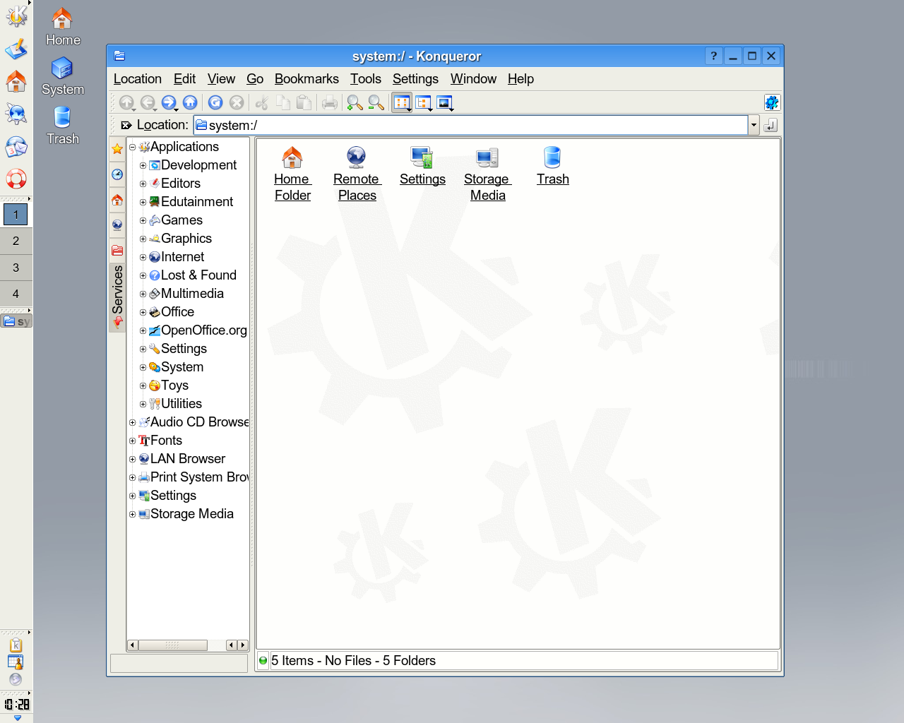
Task: Open the View menu
Action: (221, 79)
